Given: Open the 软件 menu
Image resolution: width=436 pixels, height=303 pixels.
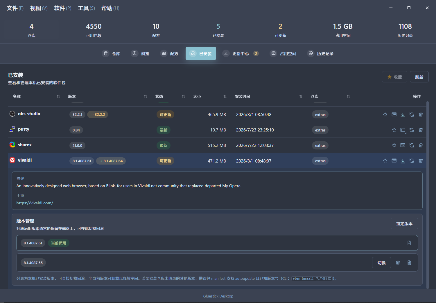Looking at the screenshot, I should (x=63, y=8).
